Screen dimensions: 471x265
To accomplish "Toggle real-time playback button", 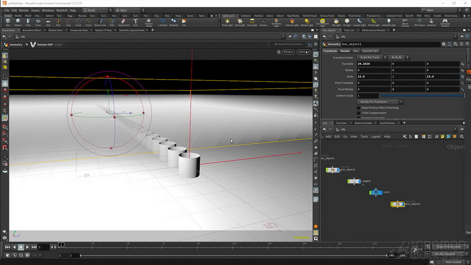I will click(x=27, y=255).
